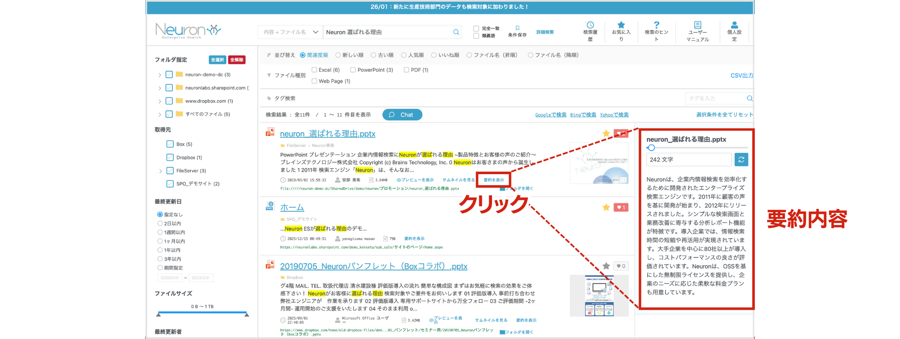This screenshot has height=339, width=900.
Task: Click right handle of file size slider
Action: pos(247,314)
